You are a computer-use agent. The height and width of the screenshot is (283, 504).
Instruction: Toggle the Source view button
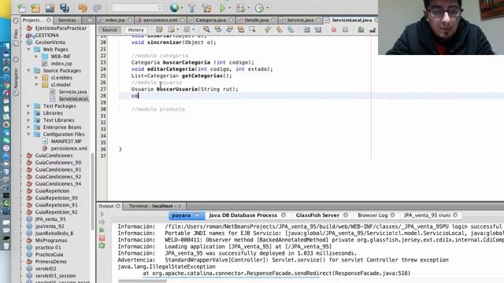click(109, 30)
